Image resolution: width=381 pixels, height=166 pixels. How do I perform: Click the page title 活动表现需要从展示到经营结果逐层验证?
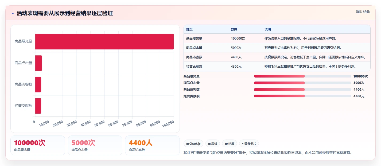pos(65,13)
